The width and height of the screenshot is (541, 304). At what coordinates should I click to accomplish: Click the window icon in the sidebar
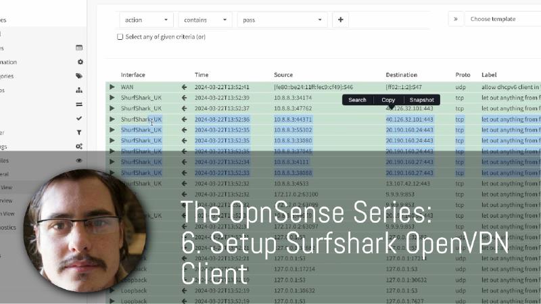pos(79,48)
